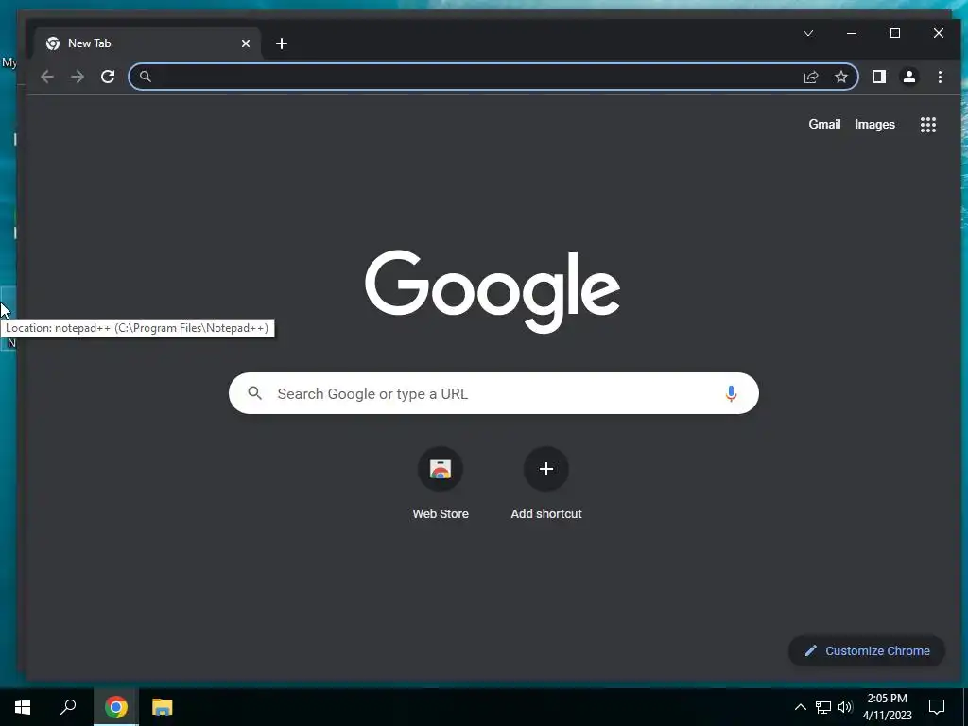Click the search magnifier in Google search box
The height and width of the screenshot is (726, 968).
254,393
